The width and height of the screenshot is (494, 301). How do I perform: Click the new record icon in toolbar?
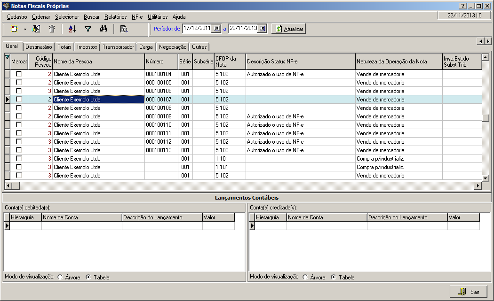pos(15,29)
